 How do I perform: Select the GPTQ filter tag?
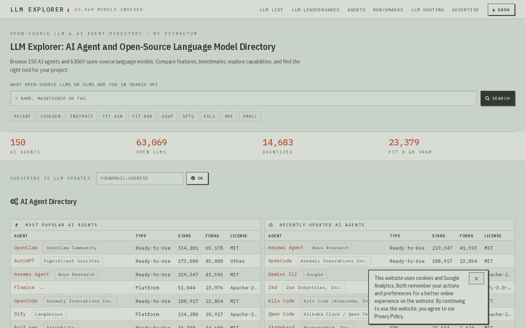coord(188,116)
